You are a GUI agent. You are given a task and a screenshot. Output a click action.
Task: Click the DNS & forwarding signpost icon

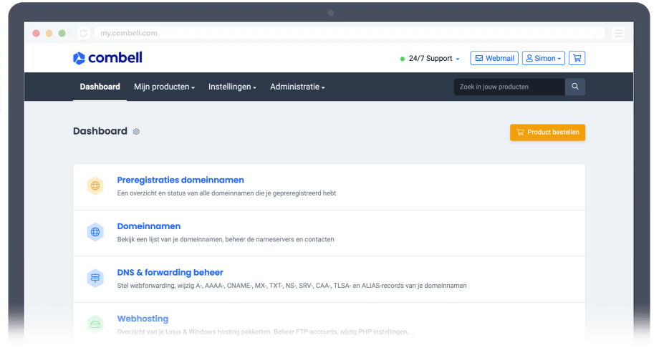(x=95, y=279)
